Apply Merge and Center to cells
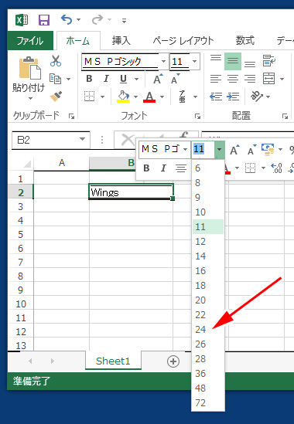 (268, 79)
